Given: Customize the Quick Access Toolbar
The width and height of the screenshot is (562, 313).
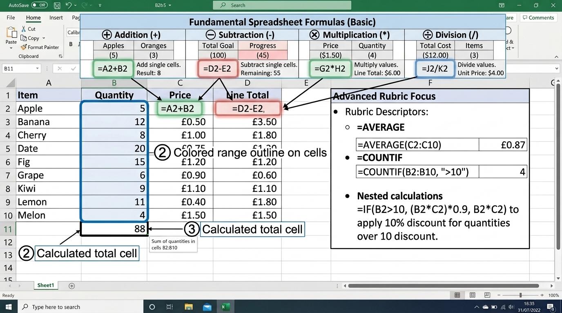Looking at the screenshot, I should point(100,5).
